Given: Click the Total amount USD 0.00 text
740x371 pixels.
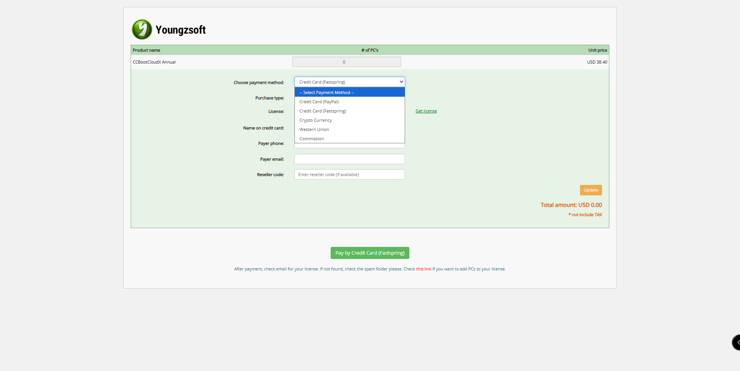Looking at the screenshot, I should 571,205.
